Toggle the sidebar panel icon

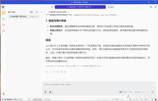(x=3, y=7)
